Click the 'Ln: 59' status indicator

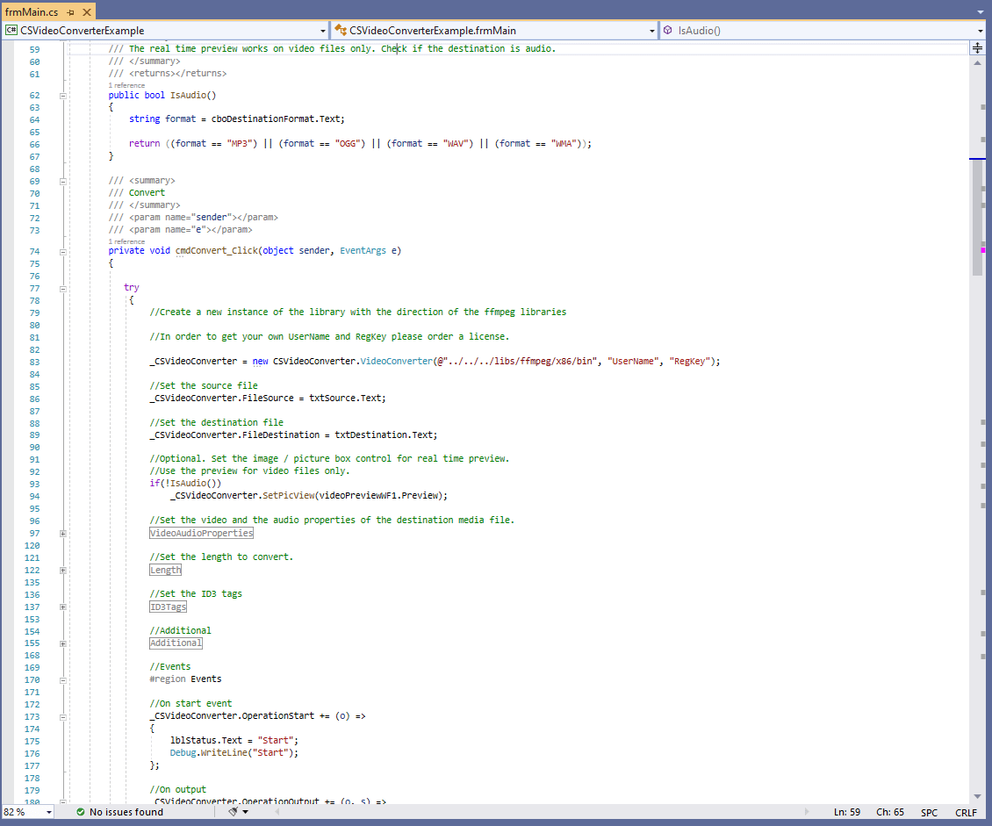click(846, 812)
